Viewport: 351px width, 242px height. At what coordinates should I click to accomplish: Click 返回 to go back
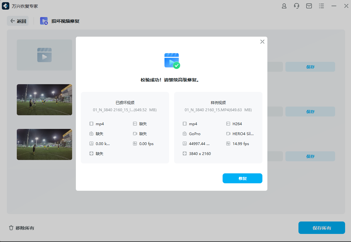tap(18, 21)
